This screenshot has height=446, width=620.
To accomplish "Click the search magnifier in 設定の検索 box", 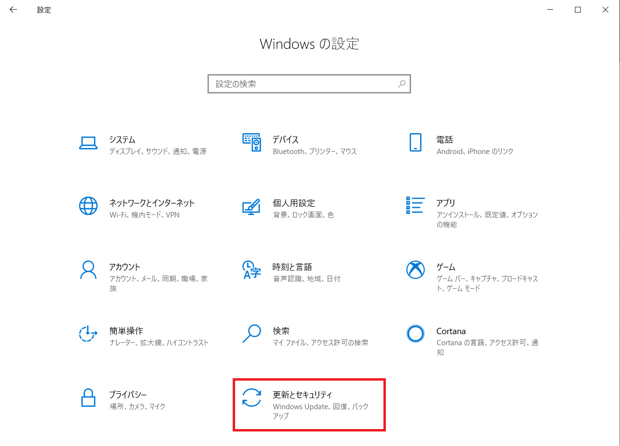I will 402,84.
